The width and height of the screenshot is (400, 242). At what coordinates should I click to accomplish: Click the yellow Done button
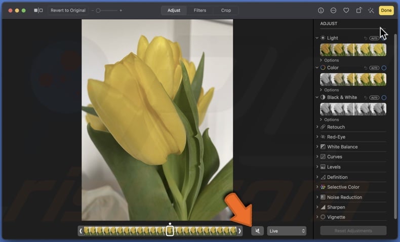(386, 11)
